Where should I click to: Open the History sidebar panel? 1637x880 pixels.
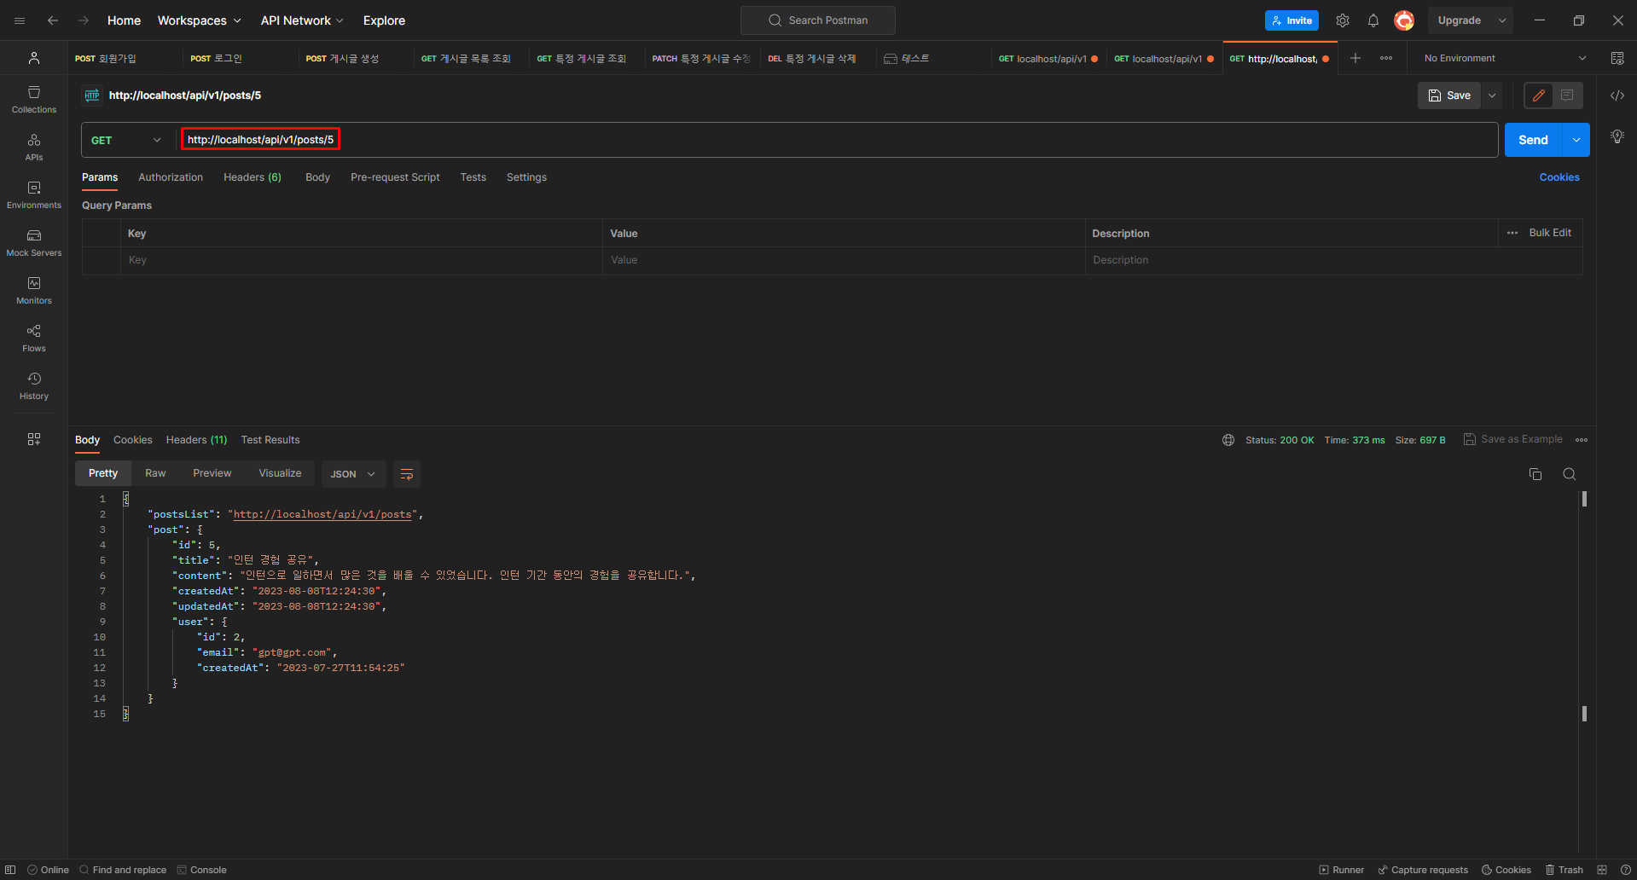pyautogui.click(x=33, y=386)
